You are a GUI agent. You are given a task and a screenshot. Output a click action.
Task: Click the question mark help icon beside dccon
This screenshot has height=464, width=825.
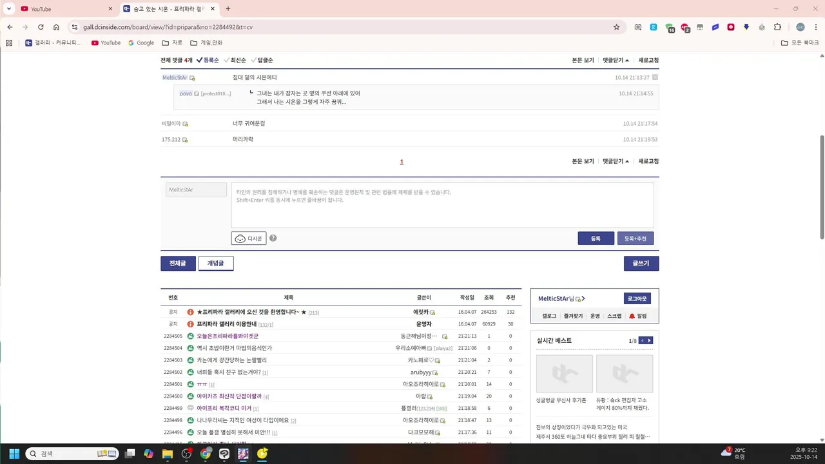[x=273, y=238]
